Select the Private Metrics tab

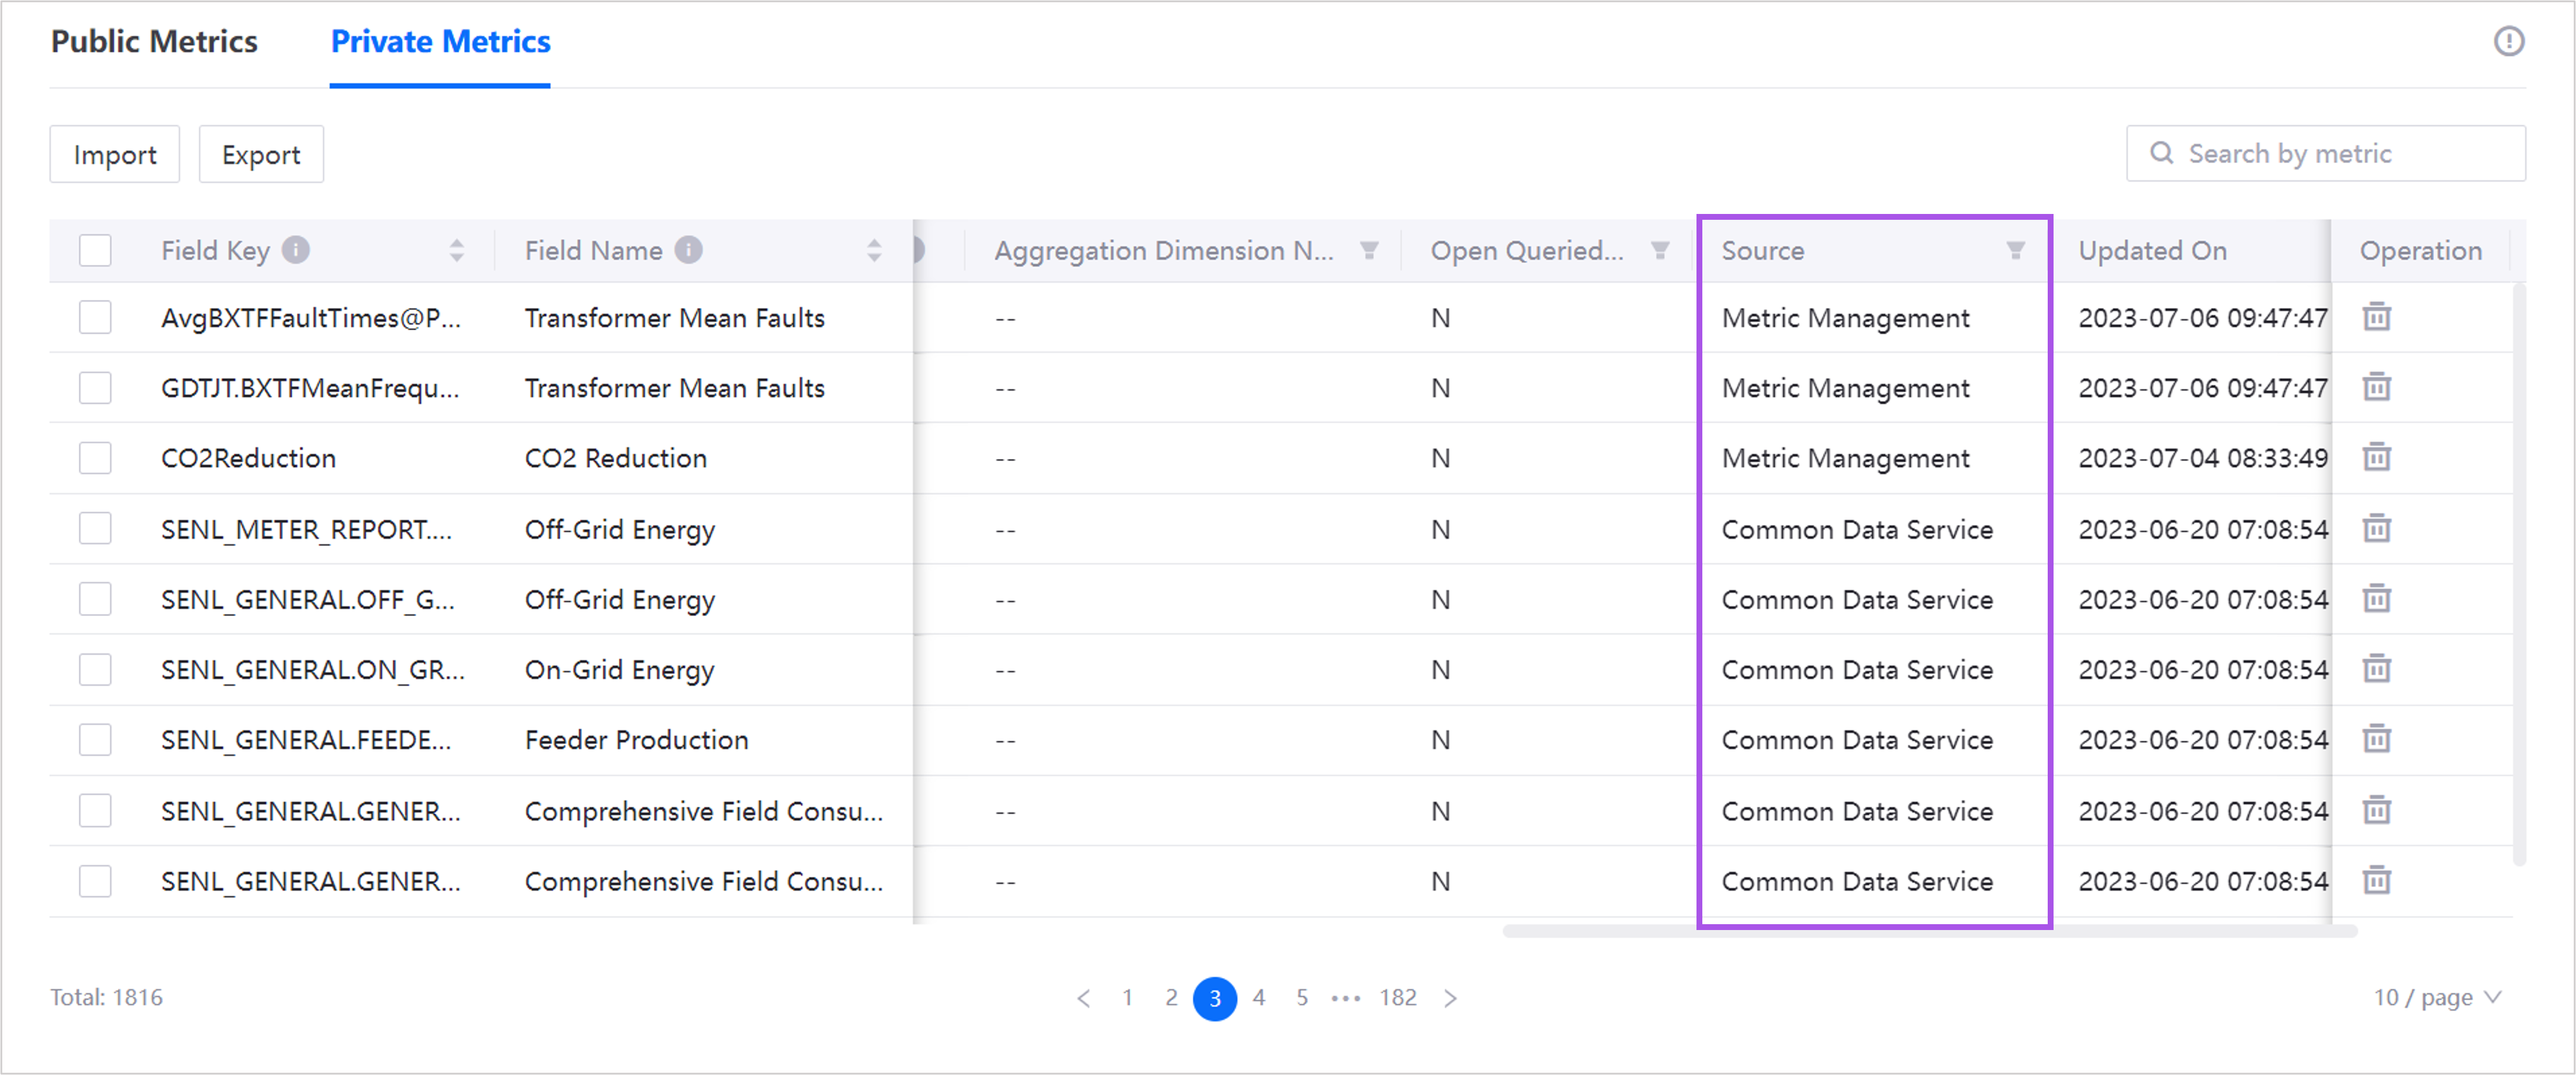pos(440,42)
